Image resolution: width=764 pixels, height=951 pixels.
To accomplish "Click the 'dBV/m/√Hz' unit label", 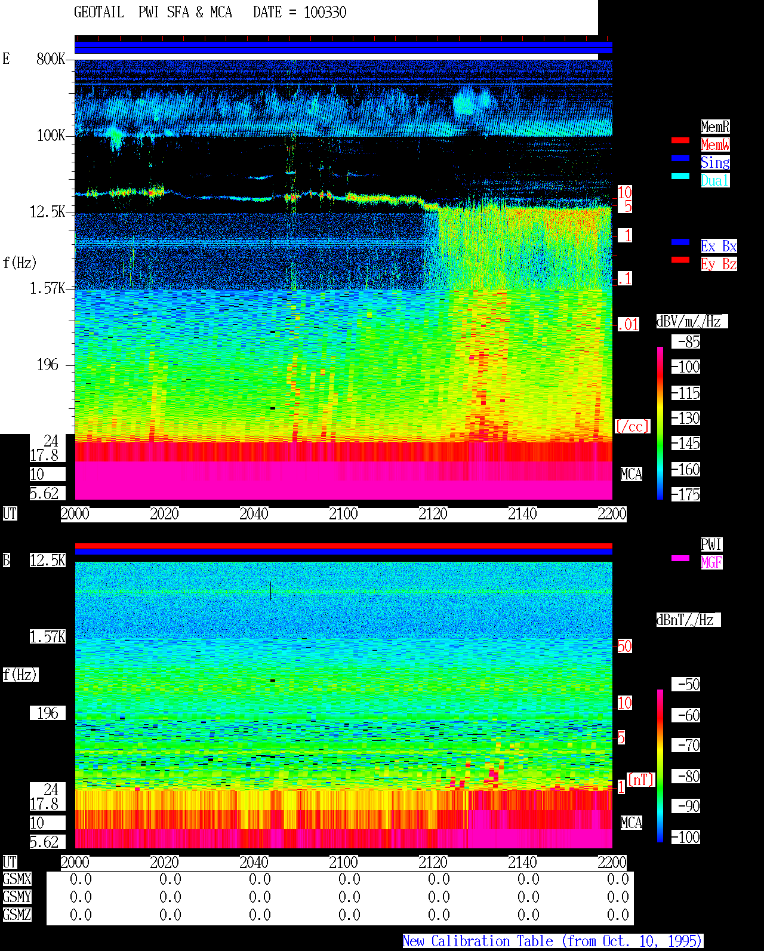I will (x=692, y=321).
